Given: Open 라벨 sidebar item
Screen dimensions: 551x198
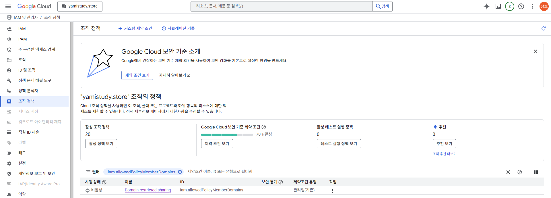Looking at the screenshot, I should (34, 143).
